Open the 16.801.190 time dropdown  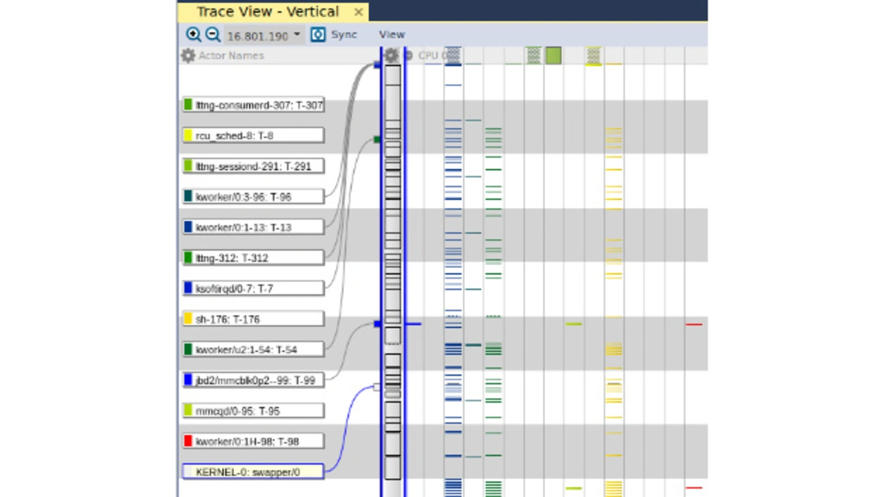tap(297, 34)
